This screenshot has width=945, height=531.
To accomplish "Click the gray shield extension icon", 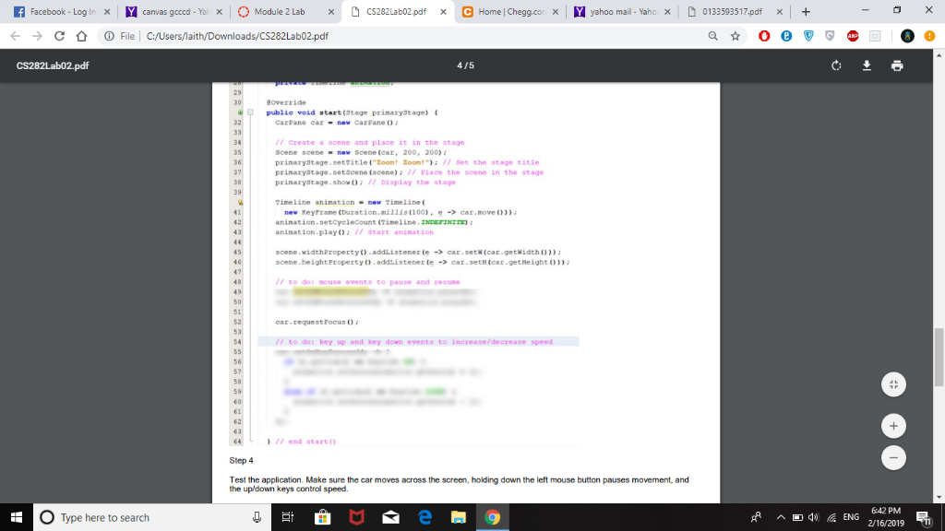I will click(830, 36).
